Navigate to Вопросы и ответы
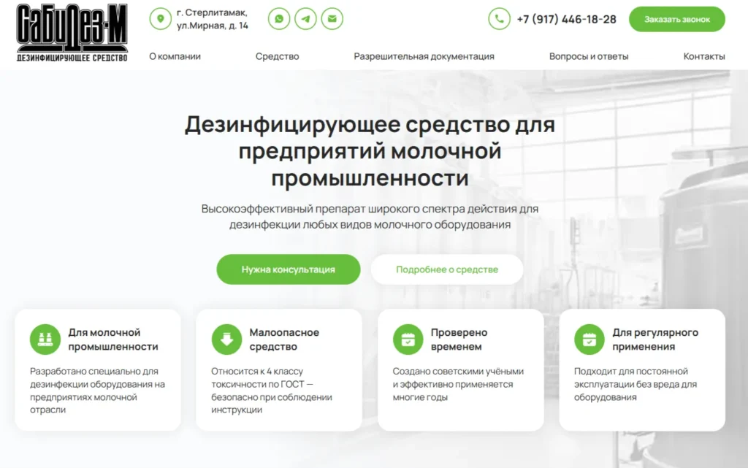748x468 pixels. point(589,56)
